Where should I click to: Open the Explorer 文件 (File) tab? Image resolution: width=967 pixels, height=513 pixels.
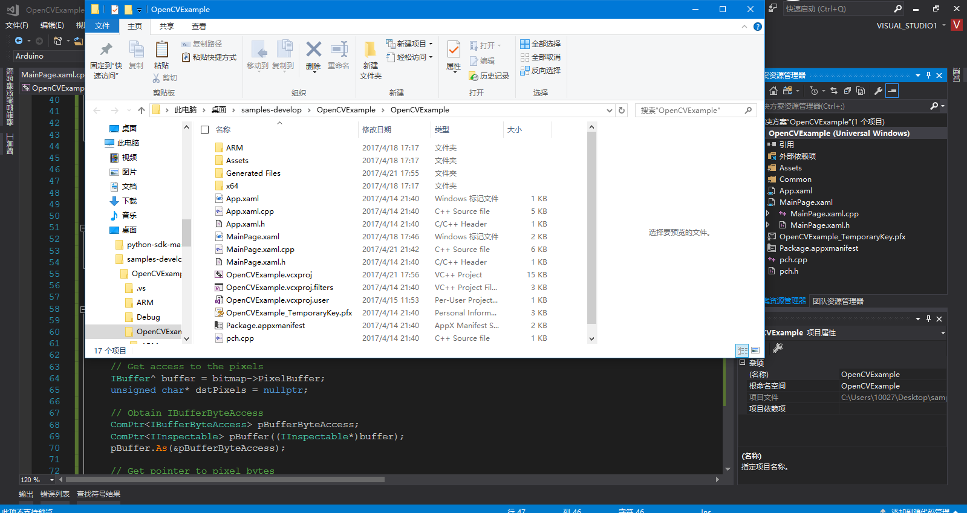pos(102,26)
